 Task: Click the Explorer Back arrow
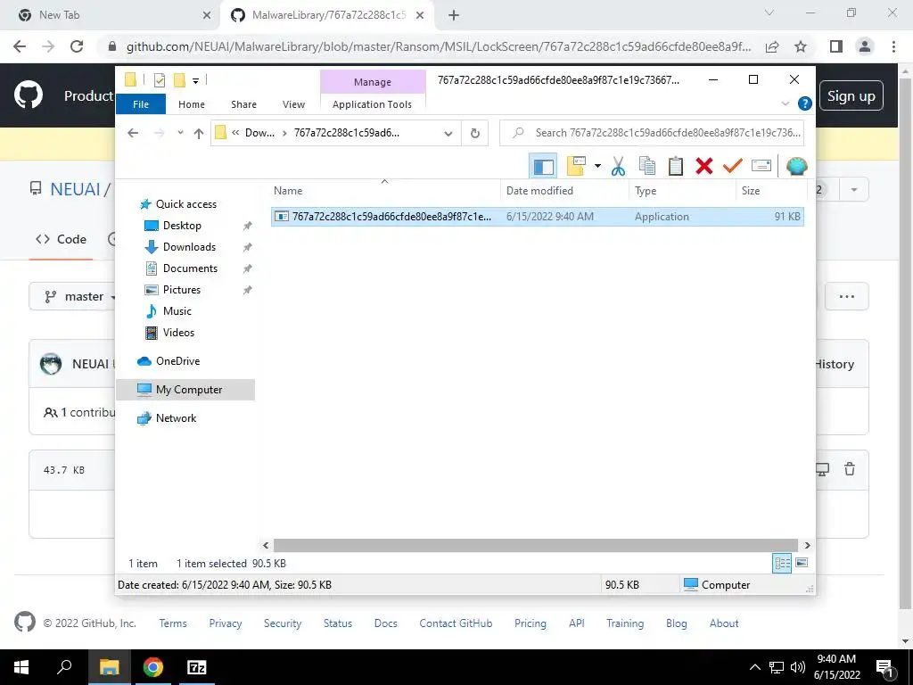tap(133, 133)
